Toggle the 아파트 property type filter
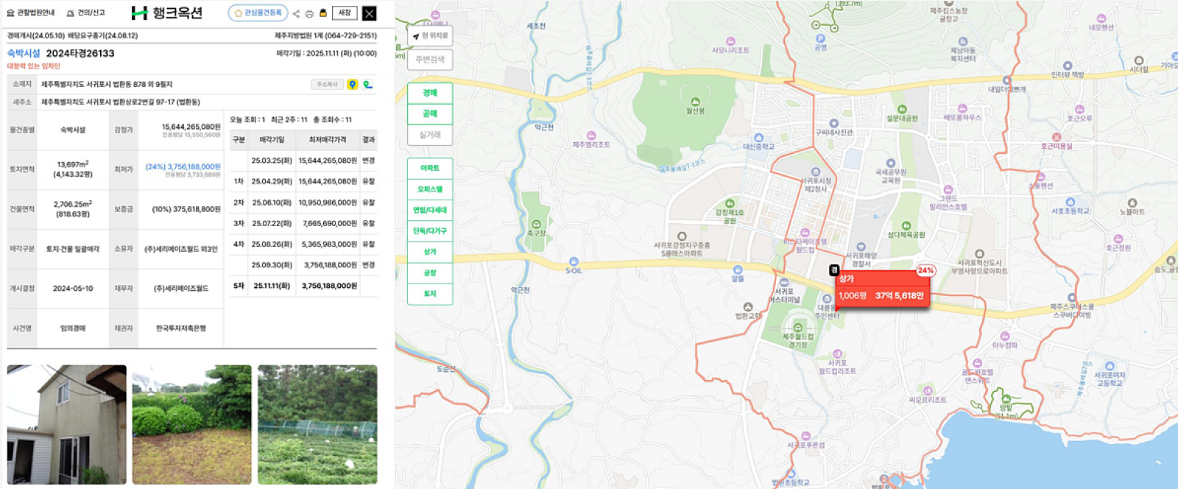 click(430, 168)
